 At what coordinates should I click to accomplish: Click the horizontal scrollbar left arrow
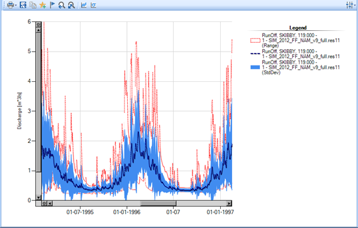[50, 203]
